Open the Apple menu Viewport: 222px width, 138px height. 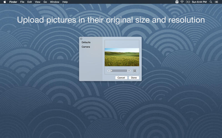pyautogui.click(x=5, y=2)
